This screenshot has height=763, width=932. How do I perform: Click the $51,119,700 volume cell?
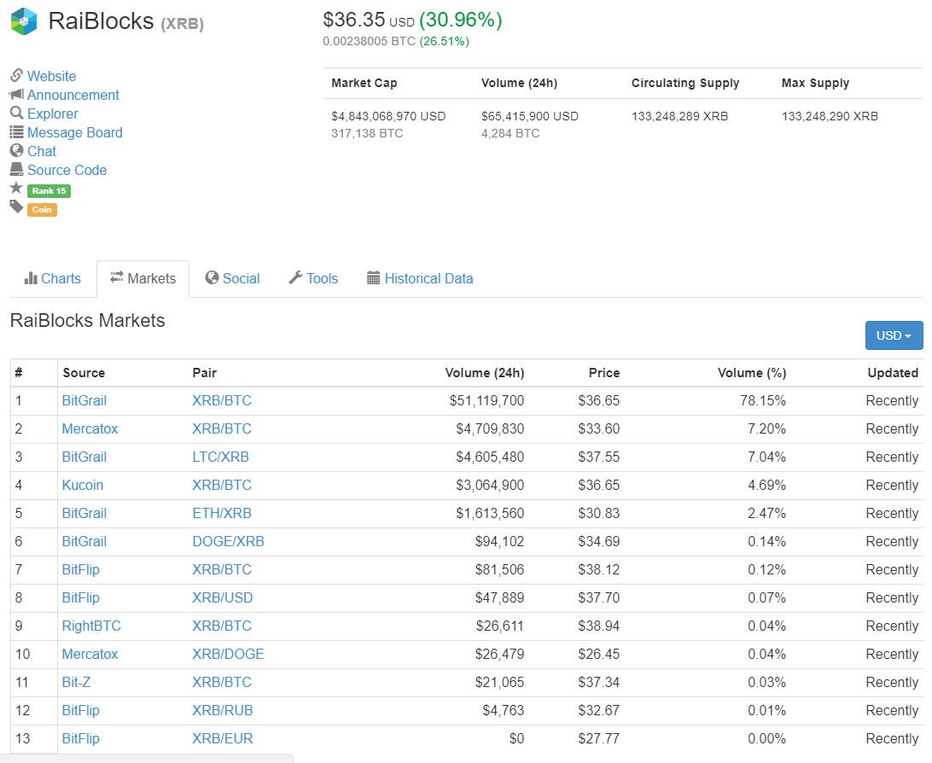point(486,400)
